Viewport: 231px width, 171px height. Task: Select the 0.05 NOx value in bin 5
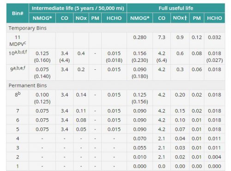pos(81,129)
